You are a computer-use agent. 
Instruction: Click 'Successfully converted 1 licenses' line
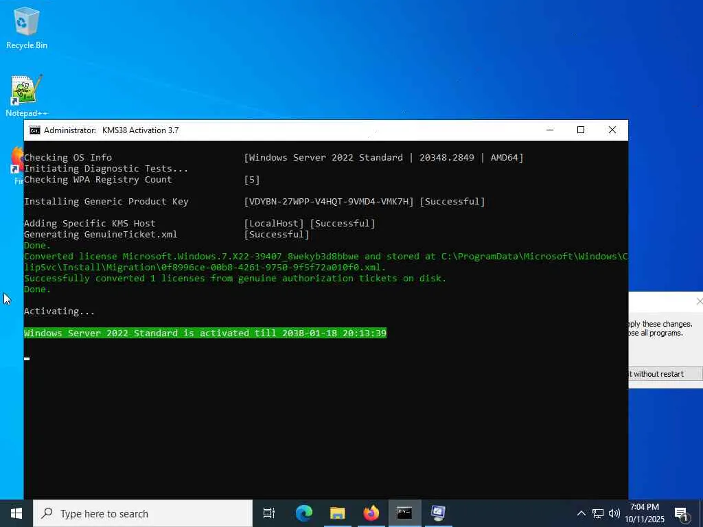tap(235, 279)
